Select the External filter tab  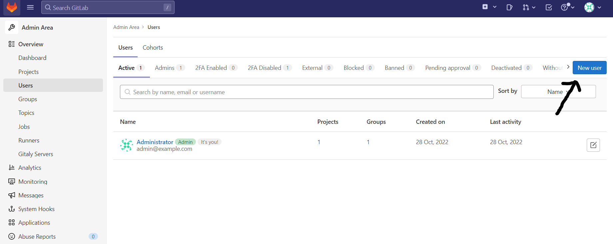pyautogui.click(x=317, y=68)
